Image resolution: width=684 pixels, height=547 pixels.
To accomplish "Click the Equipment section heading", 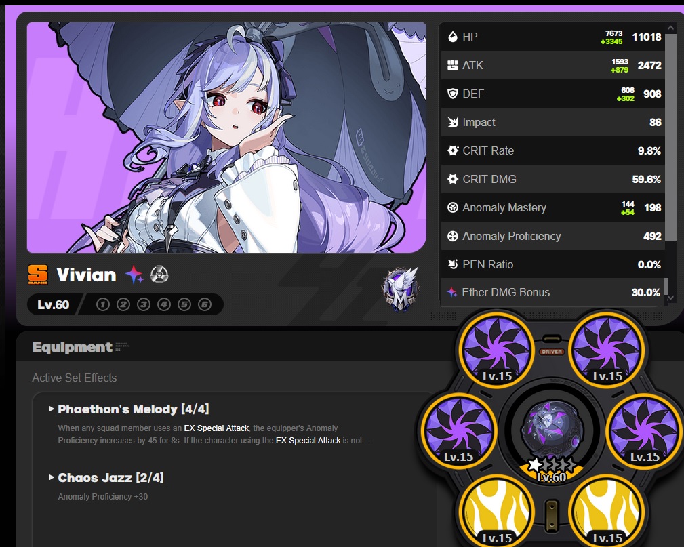I will tap(72, 347).
